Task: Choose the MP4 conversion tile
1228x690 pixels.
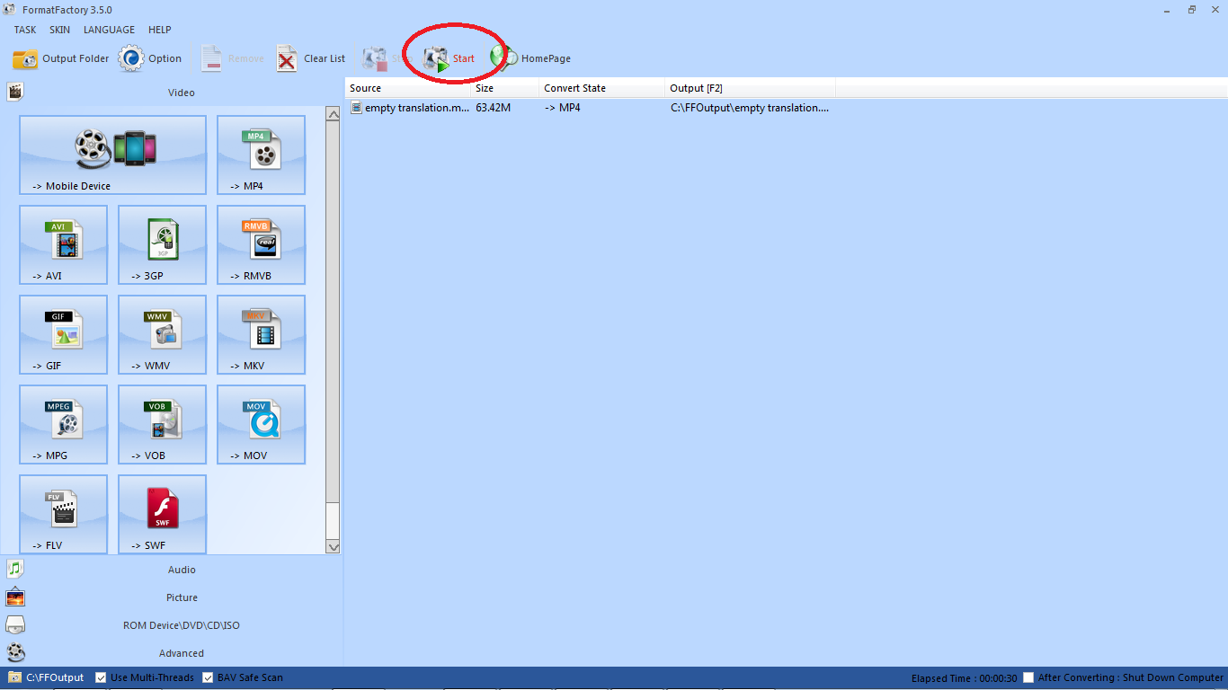Action: [x=261, y=155]
